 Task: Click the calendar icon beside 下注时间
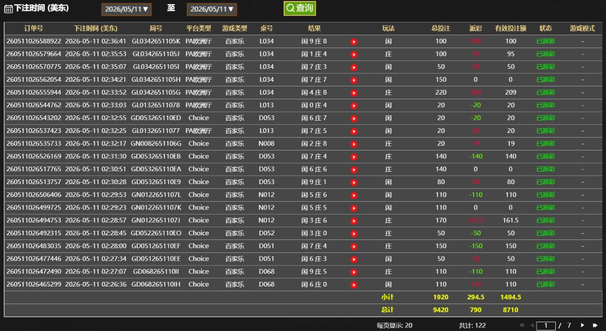pos(8,9)
